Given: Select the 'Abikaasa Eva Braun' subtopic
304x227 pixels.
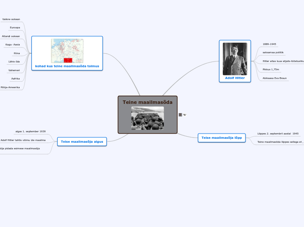Looking at the screenshot, I should tap(275, 78).
